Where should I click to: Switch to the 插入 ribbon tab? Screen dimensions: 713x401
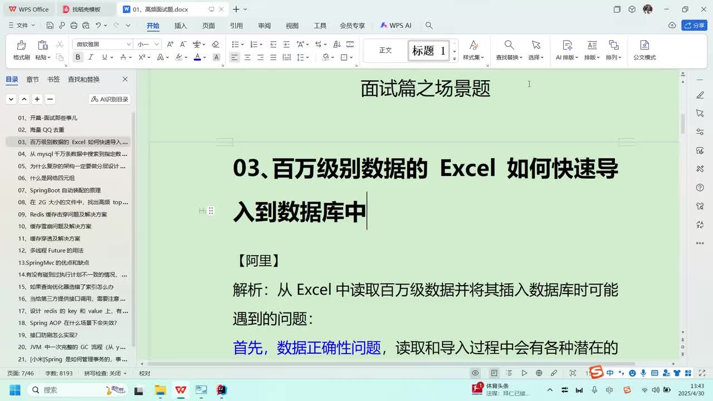[180, 26]
